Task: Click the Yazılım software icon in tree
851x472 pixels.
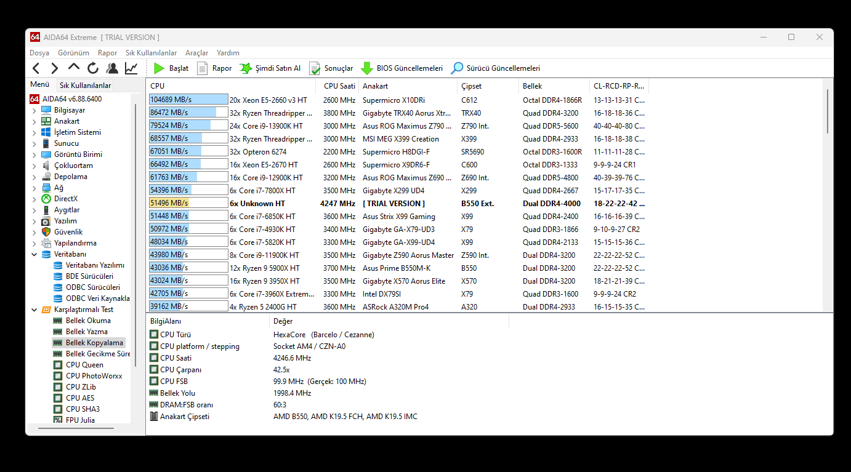Action: (x=46, y=221)
